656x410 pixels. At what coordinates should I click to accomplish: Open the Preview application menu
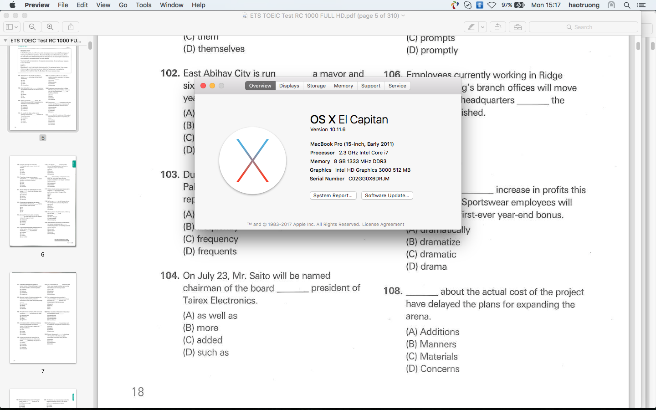[37, 5]
